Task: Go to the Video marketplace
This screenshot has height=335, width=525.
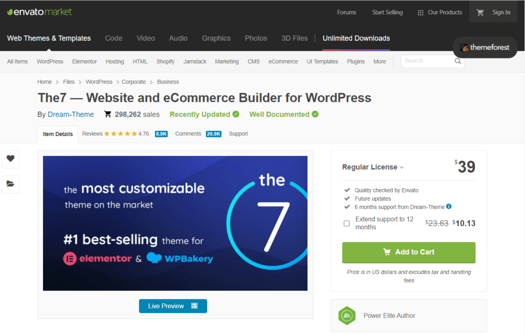Action: click(x=146, y=38)
